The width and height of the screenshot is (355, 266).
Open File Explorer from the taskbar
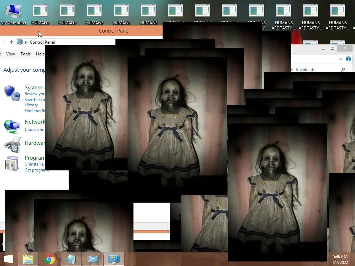(x=28, y=259)
